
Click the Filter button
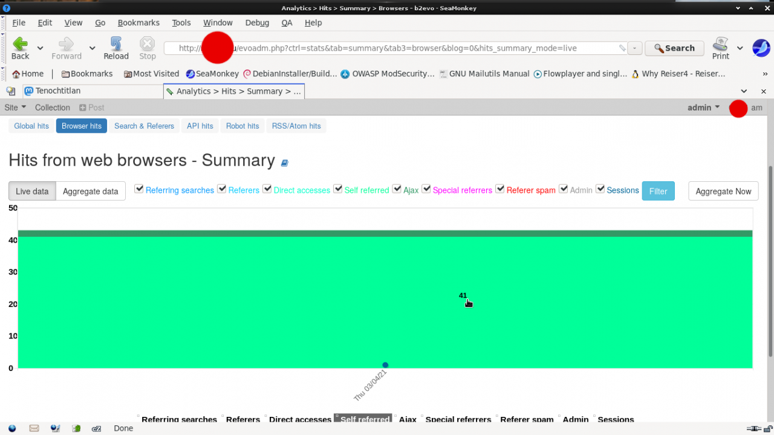[x=658, y=191]
